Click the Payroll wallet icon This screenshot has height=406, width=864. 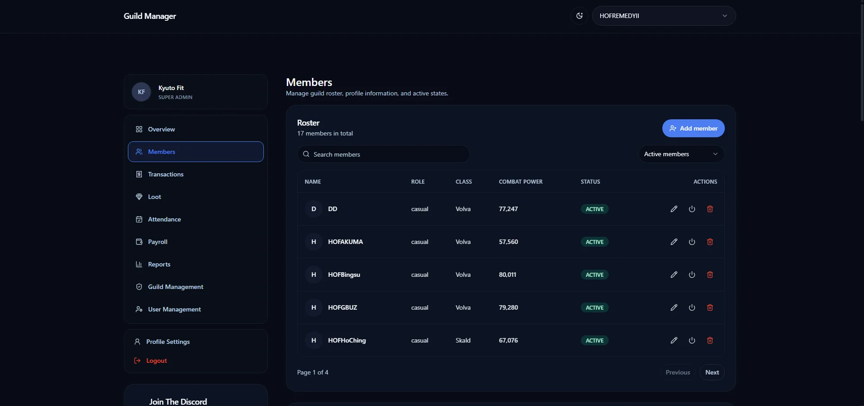tap(139, 242)
